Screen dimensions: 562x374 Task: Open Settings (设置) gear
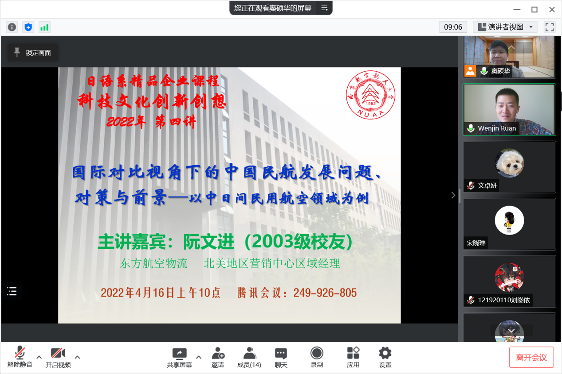point(385,357)
